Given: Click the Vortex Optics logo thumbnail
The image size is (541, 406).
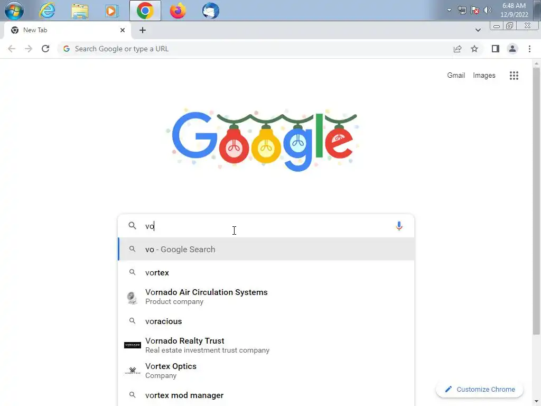Looking at the screenshot, I should 133,371.
